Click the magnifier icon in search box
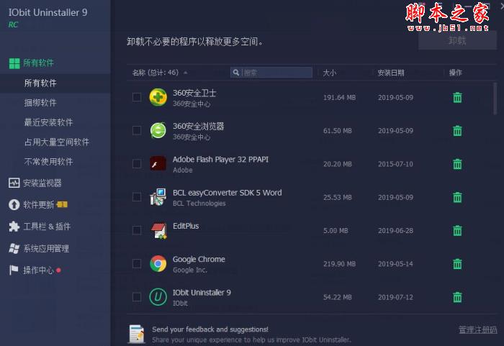The image size is (504, 346). click(236, 73)
